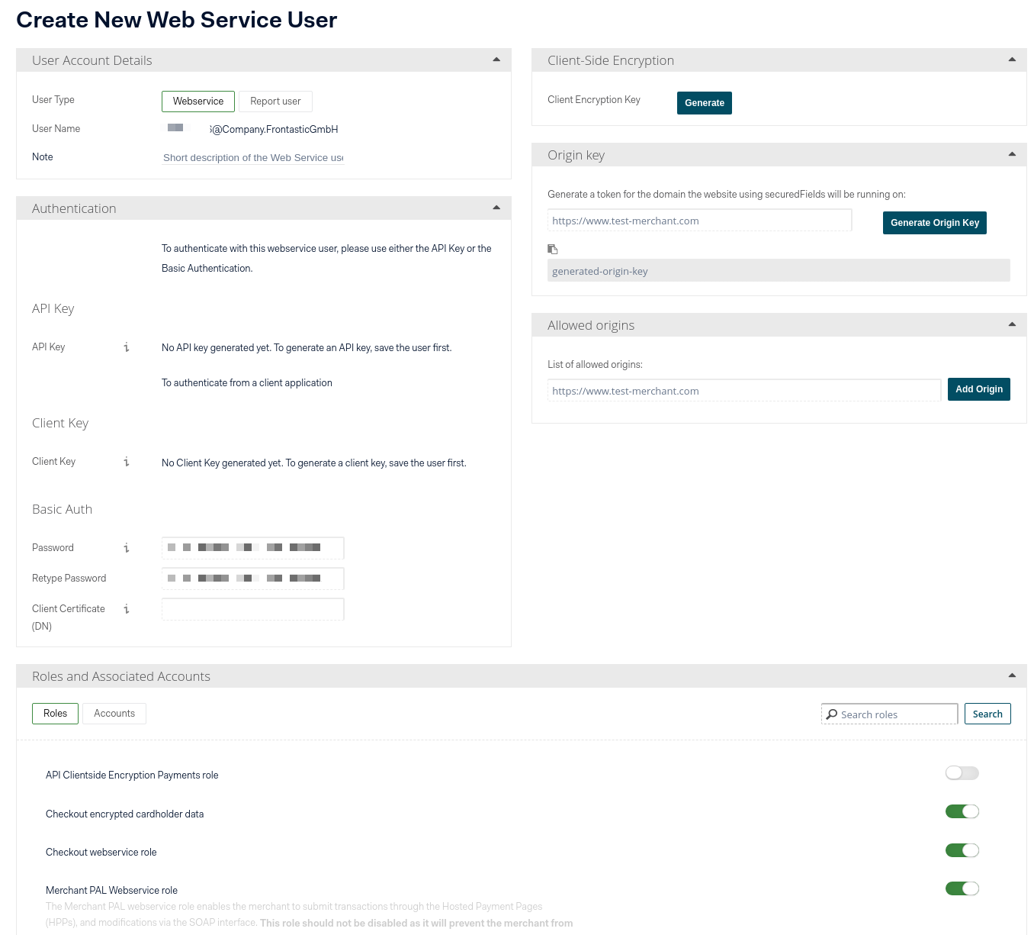Click the Search roles button
1034x935 pixels.
point(987,714)
